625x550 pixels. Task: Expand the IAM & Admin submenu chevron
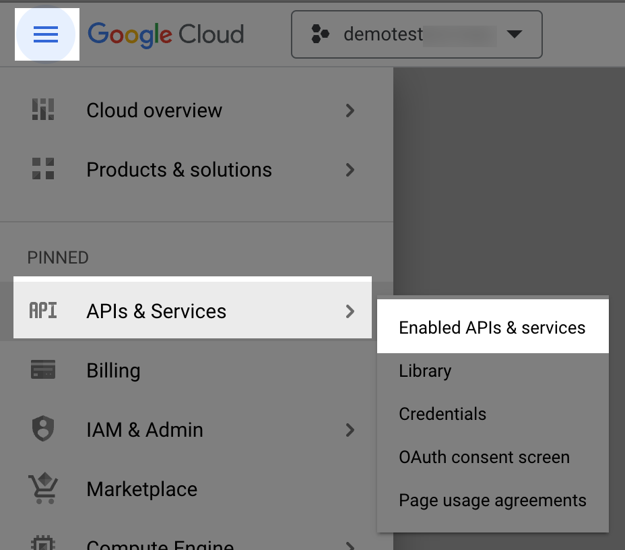click(350, 429)
